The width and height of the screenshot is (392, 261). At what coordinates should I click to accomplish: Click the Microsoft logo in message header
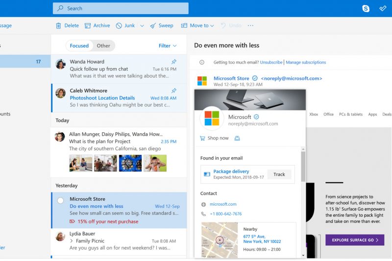[x=202, y=81]
